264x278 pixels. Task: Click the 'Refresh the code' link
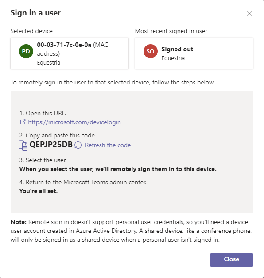point(108,145)
